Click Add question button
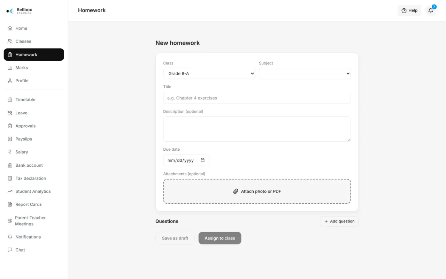Screen dimensions: 446x279 339,221
